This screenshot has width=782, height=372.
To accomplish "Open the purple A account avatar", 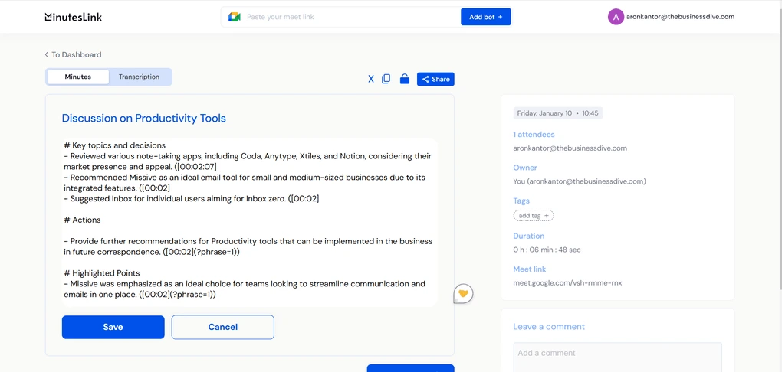I will (616, 17).
